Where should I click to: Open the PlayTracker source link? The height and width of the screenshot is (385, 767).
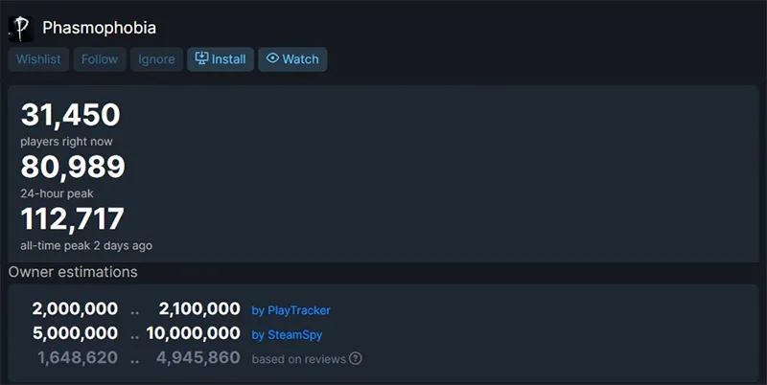[291, 310]
